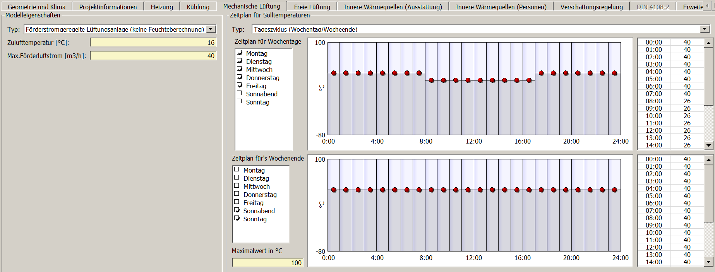Check Freitag in Wochenende schedule
This screenshot has width=715, height=272.
(237, 202)
